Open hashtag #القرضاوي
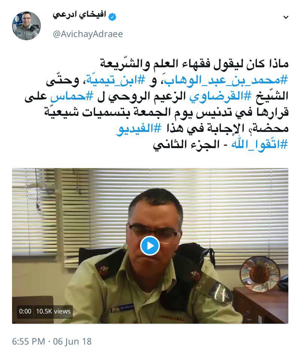Viewport: 291px width, 350px height. click(220, 96)
